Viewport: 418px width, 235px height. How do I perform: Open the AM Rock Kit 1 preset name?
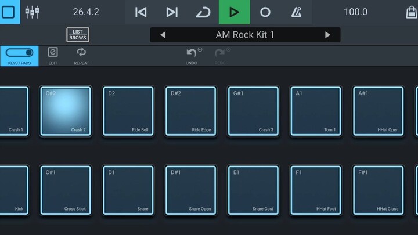tap(245, 35)
